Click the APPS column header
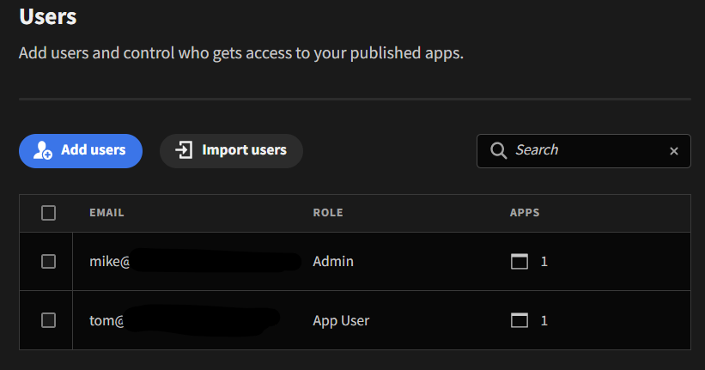The image size is (705, 370). (x=525, y=213)
